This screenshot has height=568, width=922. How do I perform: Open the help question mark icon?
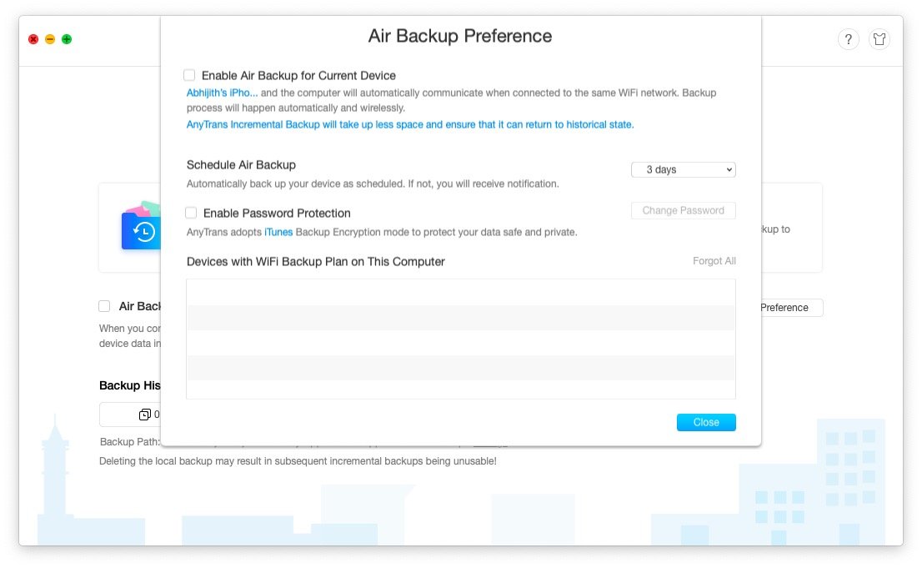848,39
